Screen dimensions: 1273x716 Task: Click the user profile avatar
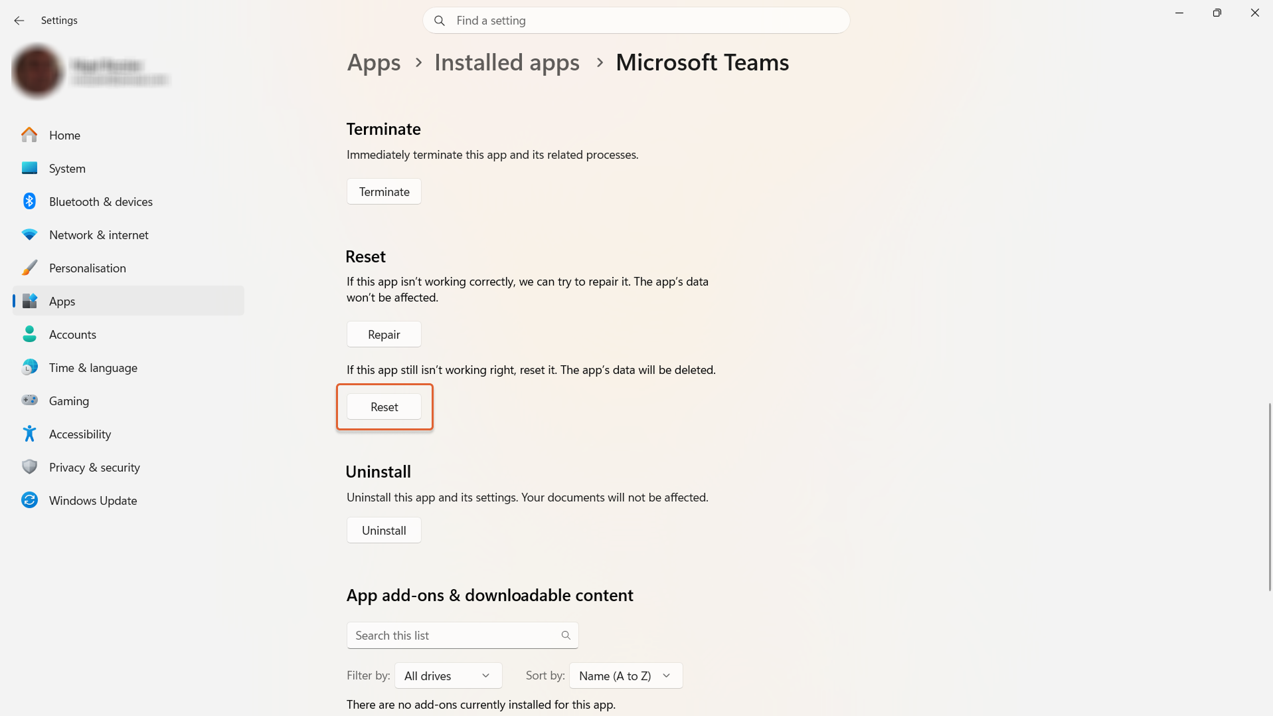[37, 71]
